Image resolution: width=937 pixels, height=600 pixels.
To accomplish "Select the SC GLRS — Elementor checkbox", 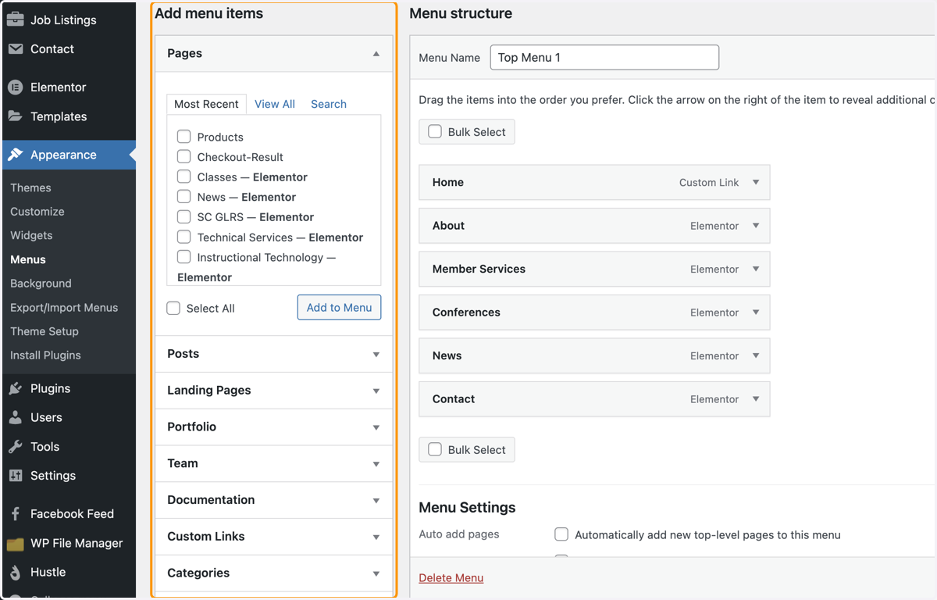I will pyautogui.click(x=184, y=216).
